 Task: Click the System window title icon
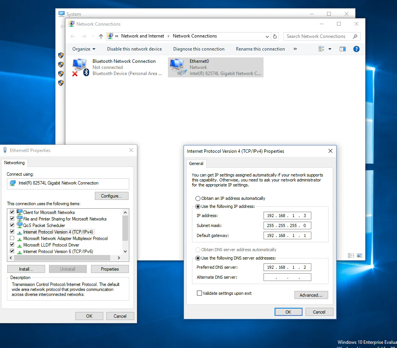pos(61,14)
